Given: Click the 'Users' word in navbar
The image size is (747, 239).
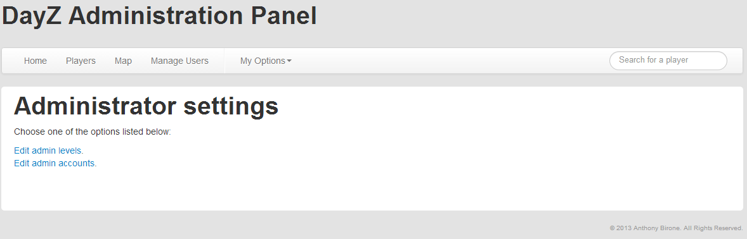Looking at the screenshot, I should coord(197,61).
